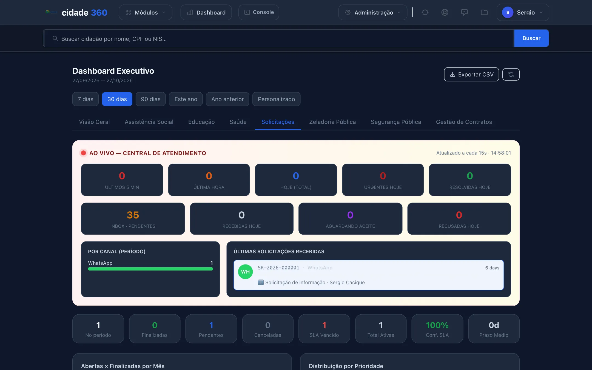Image resolution: width=592 pixels, height=370 pixels.
Task: Click the Prazo Médio 0d card
Action: [494, 329]
